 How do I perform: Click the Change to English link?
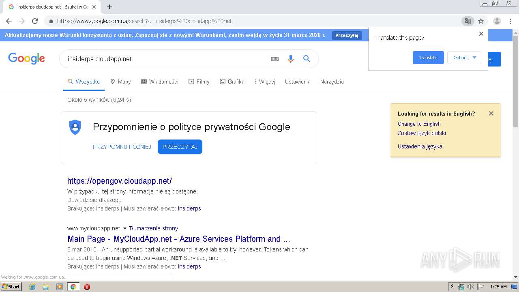pos(419,124)
